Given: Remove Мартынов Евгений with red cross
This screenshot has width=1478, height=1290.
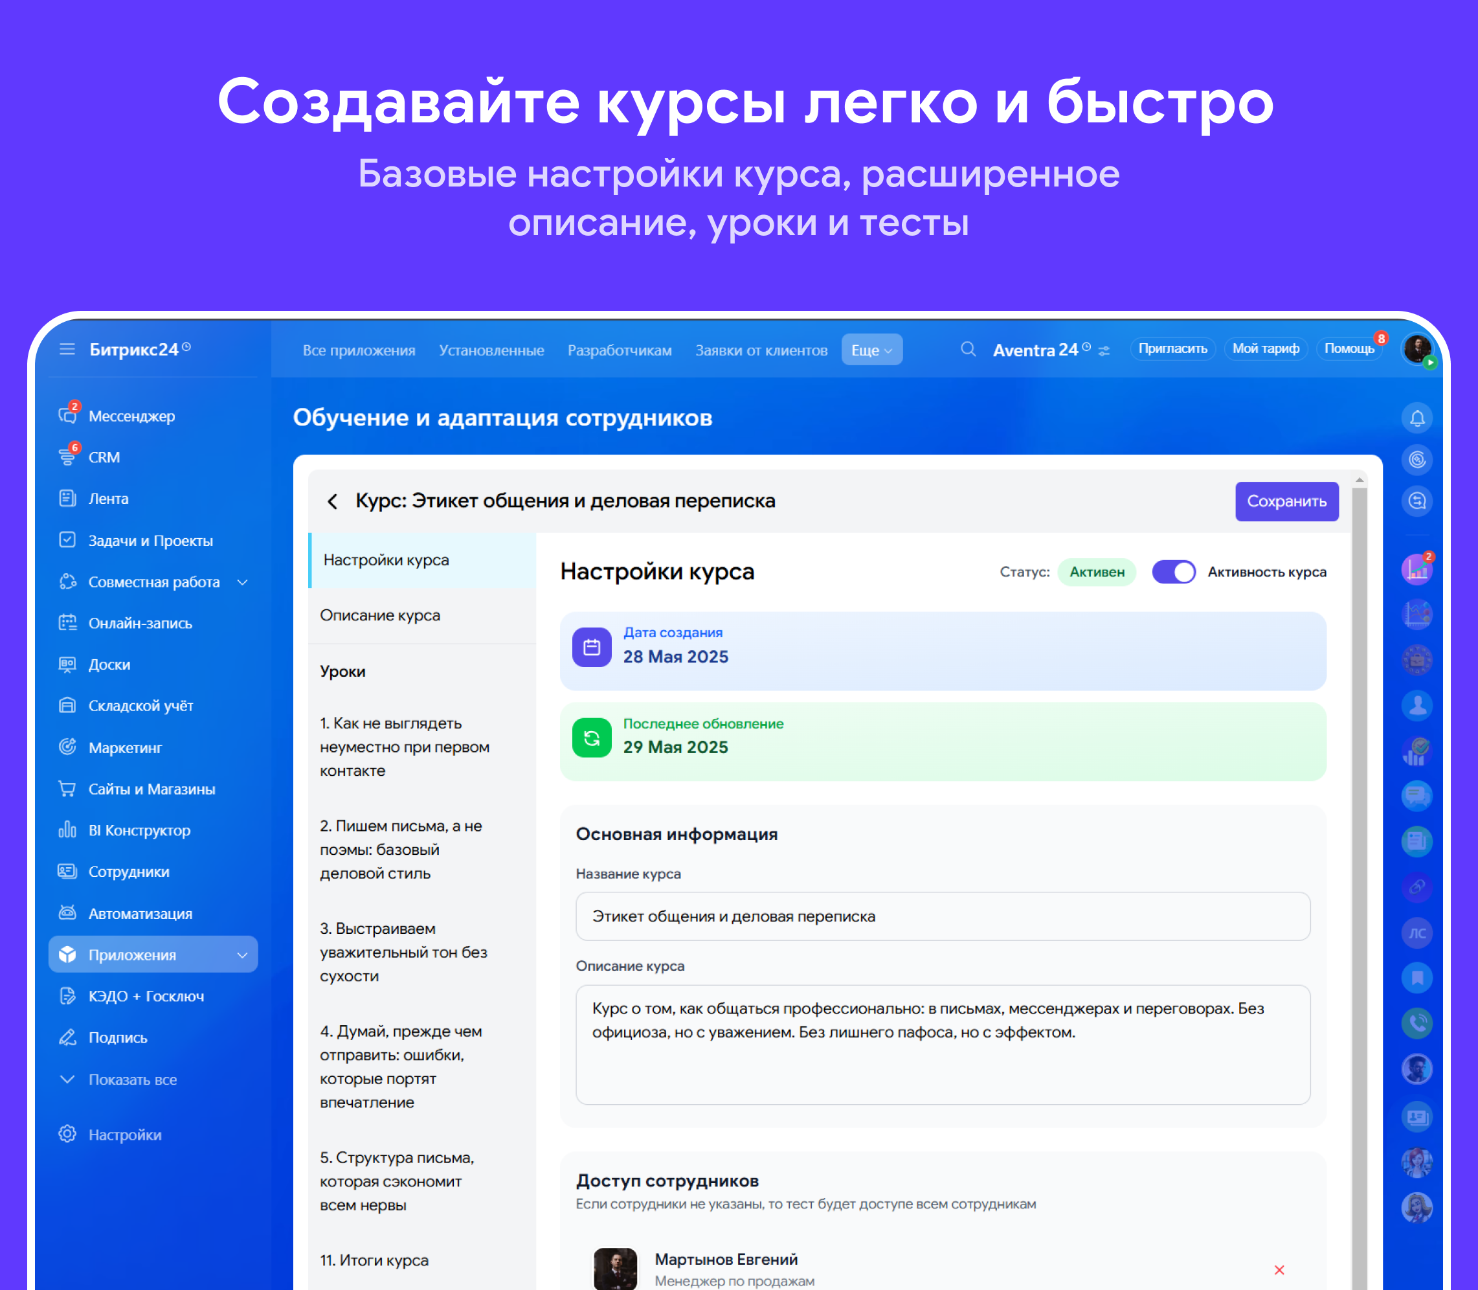Looking at the screenshot, I should pos(1279,1270).
